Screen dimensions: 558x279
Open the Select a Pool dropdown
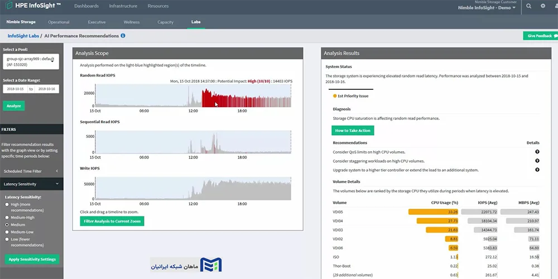click(x=31, y=62)
